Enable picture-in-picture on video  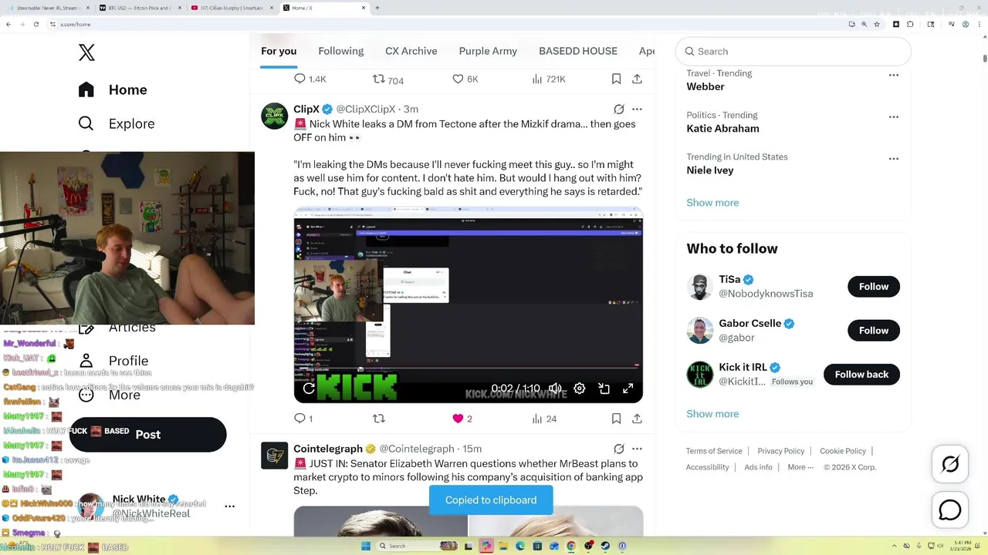pyautogui.click(x=604, y=388)
